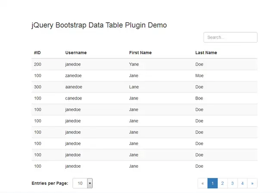Open the Entries per Page dropdown
The width and height of the screenshot is (280, 193).
pos(83,183)
